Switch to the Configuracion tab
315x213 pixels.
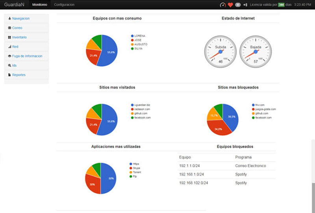pyautogui.click(x=64, y=5)
